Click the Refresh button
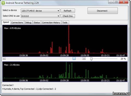The height and width of the screenshot is (96, 131). (x=68, y=11)
